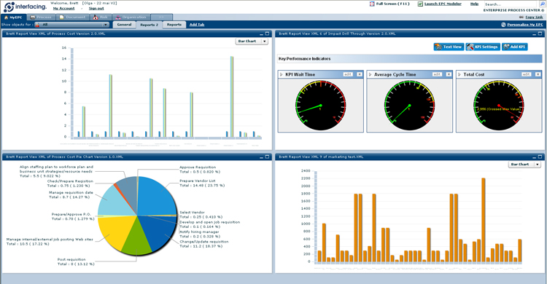Click the Personalize My EPC icon
Screen dimensions: 547x284
[503, 25]
